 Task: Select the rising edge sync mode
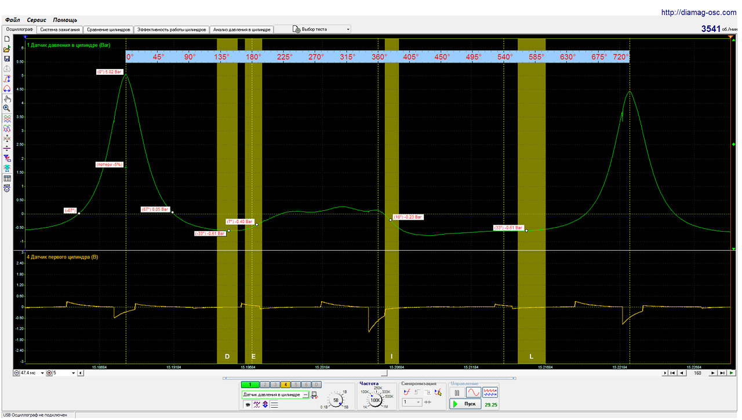(x=407, y=392)
